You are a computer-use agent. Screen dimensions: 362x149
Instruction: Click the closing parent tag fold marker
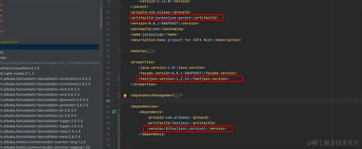(x=120, y=7)
